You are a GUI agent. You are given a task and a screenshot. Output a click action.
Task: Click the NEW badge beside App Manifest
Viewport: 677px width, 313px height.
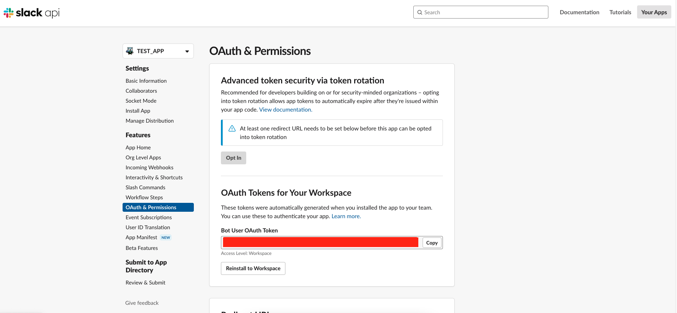coord(166,237)
